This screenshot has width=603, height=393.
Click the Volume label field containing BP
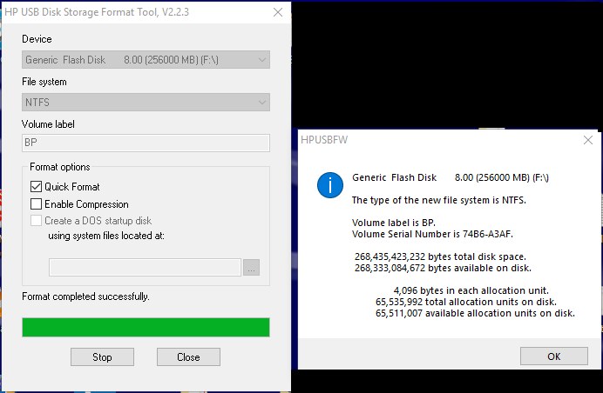[146, 143]
